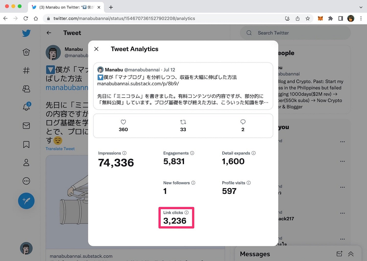
Task: Select the Manabu on Twitter tab
Action: click(66, 7)
